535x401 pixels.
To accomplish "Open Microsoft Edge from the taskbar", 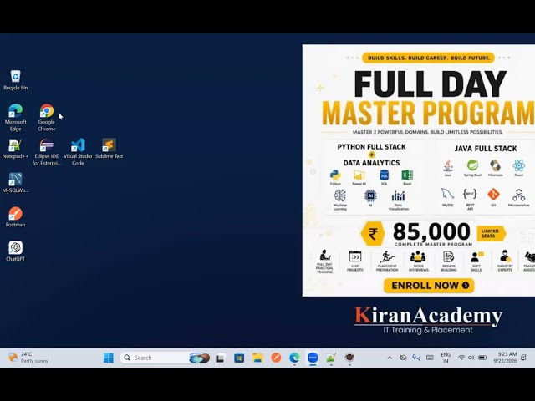I will click(x=294, y=358).
